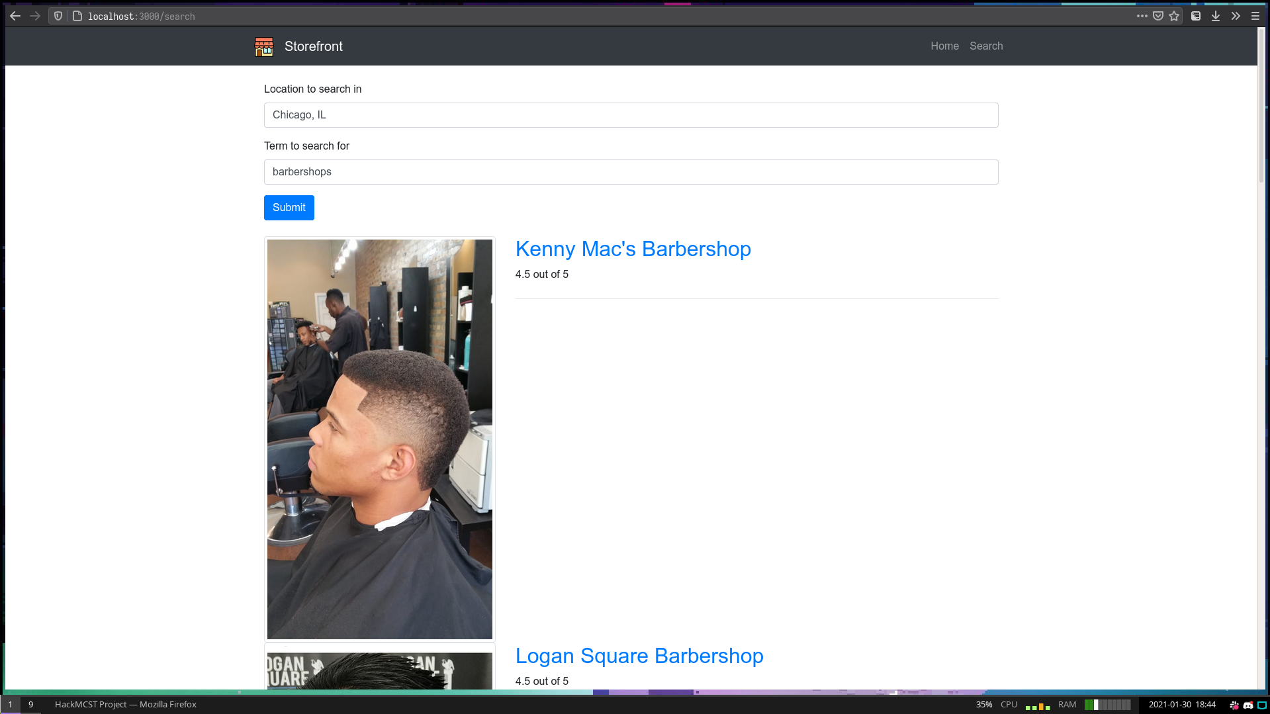1270x714 pixels.
Task: Bookmark this page with the star icon
Action: click(1174, 16)
